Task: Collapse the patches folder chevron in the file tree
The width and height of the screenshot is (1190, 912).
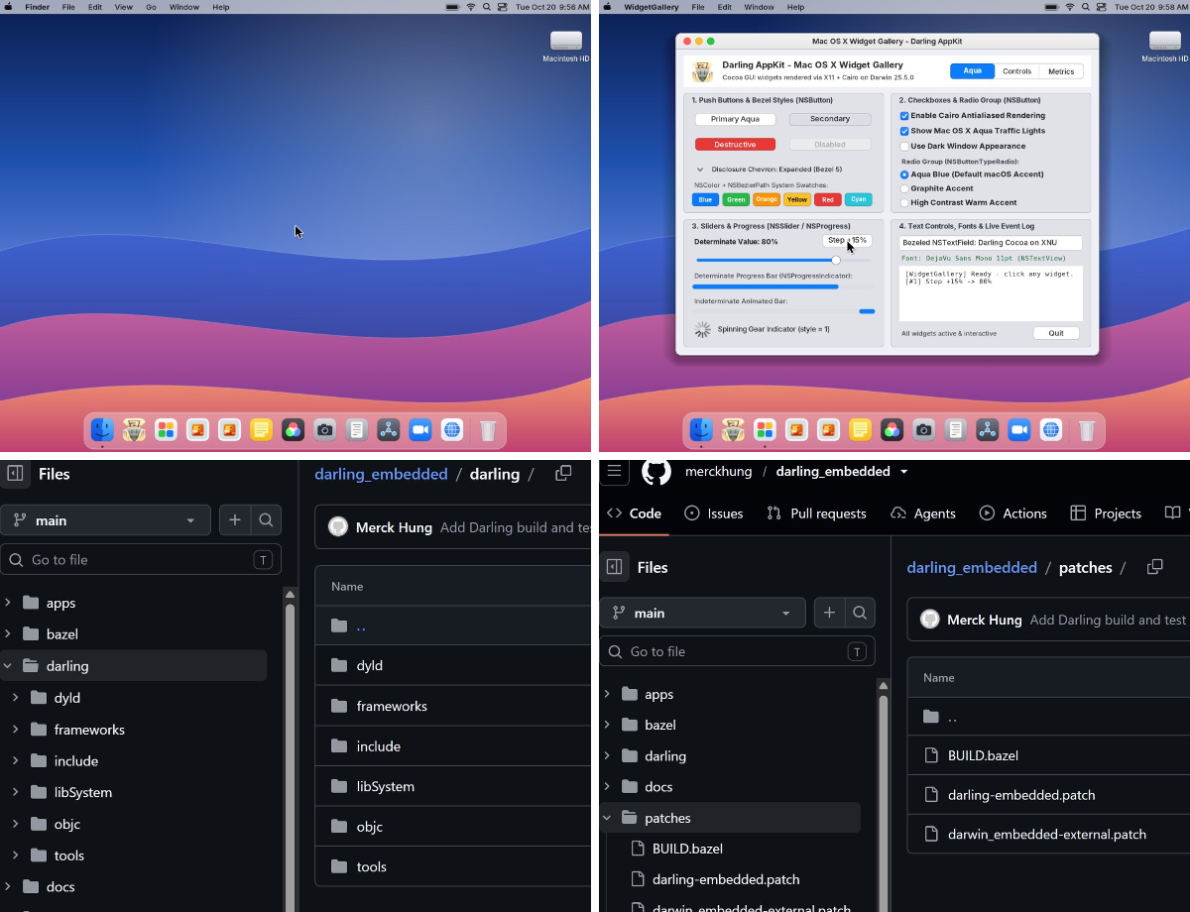Action: coord(607,818)
